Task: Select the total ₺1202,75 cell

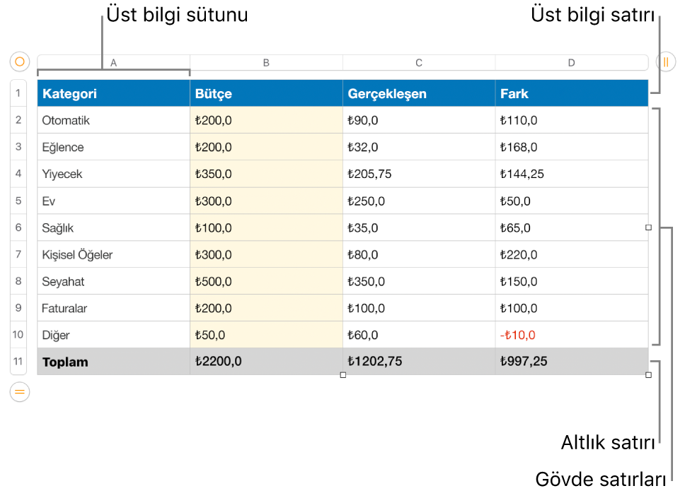Action: tap(419, 362)
